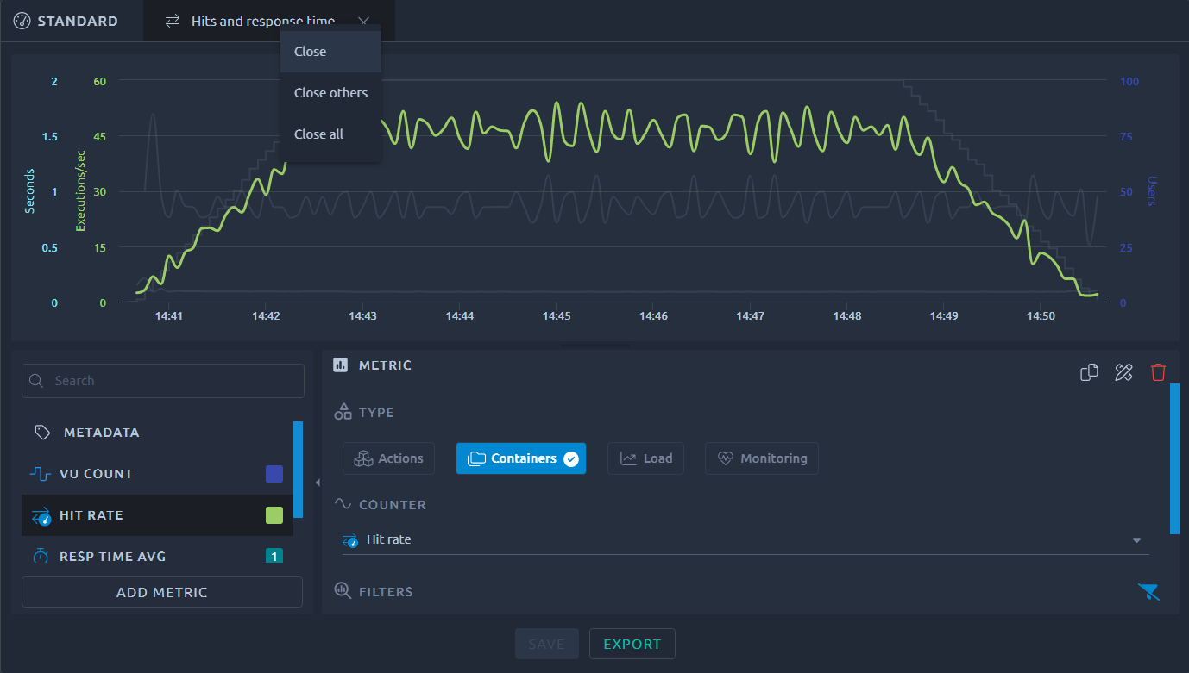This screenshot has height=673, width=1189.
Task: Open the green color swatch of HIT RATE
Action: [274, 515]
